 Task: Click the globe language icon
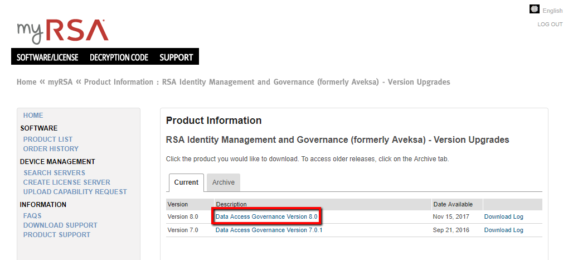coord(535,9)
